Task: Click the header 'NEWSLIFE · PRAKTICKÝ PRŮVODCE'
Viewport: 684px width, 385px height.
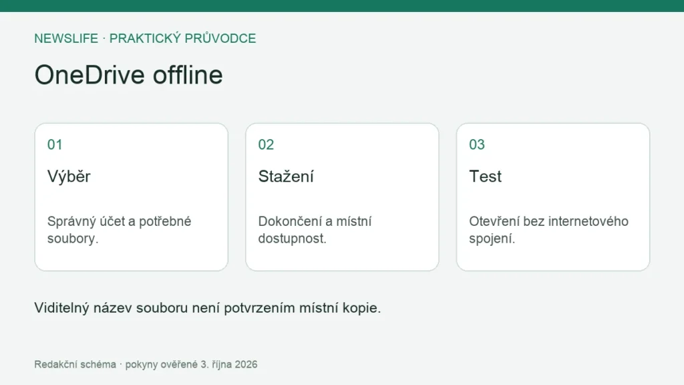Action: pos(145,38)
